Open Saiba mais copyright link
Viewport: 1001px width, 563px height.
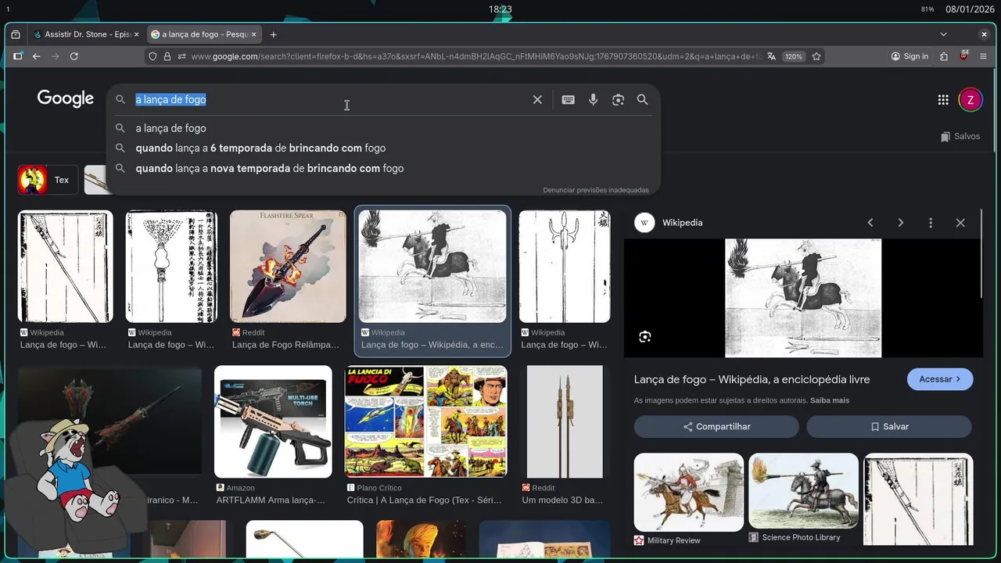click(830, 400)
